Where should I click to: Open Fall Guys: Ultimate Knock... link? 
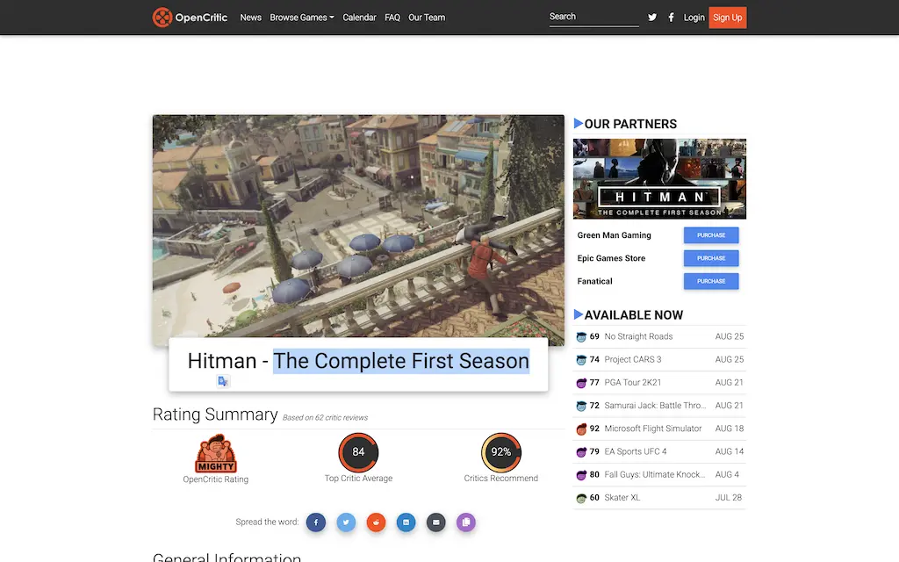click(655, 474)
